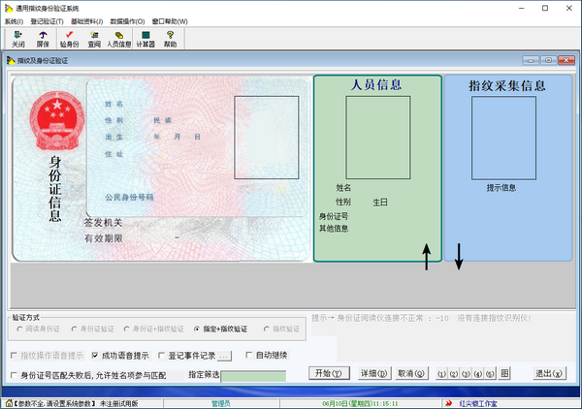The height and width of the screenshot is (409, 582).
Task: Open the 系统(I) menu
Action: coord(14,20)
